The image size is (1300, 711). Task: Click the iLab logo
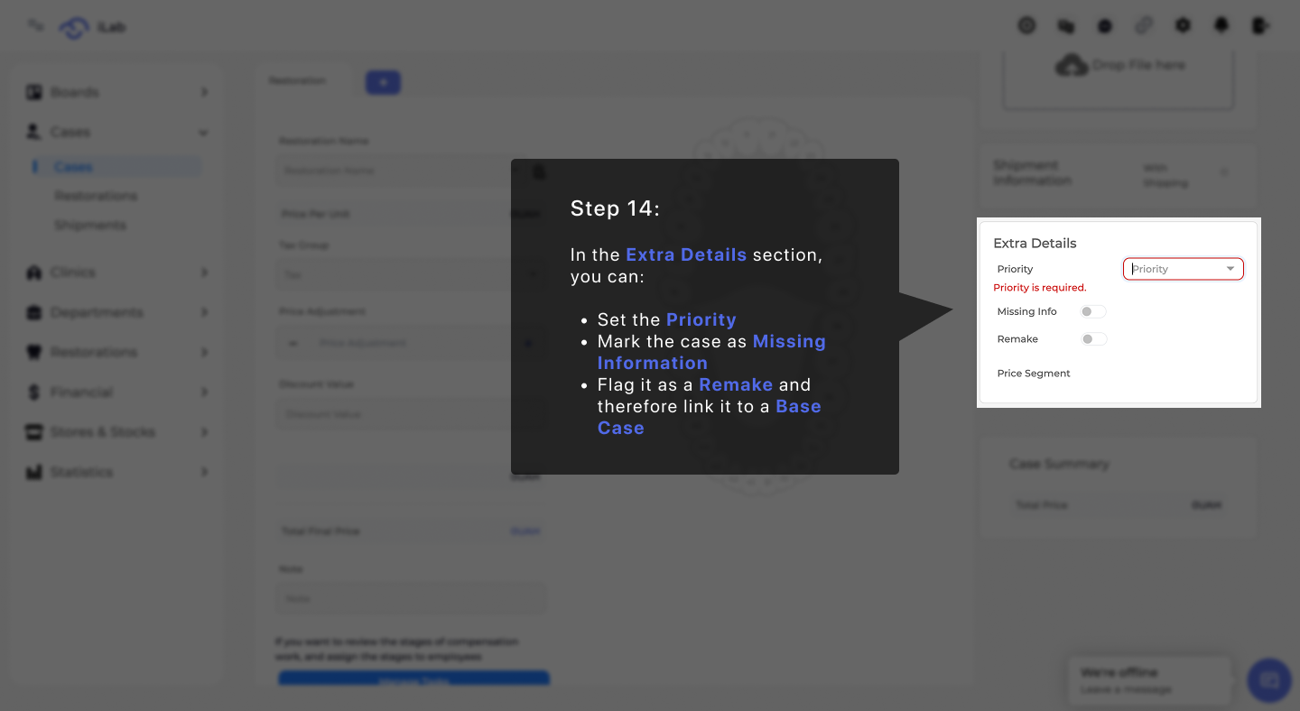point(92,27)
